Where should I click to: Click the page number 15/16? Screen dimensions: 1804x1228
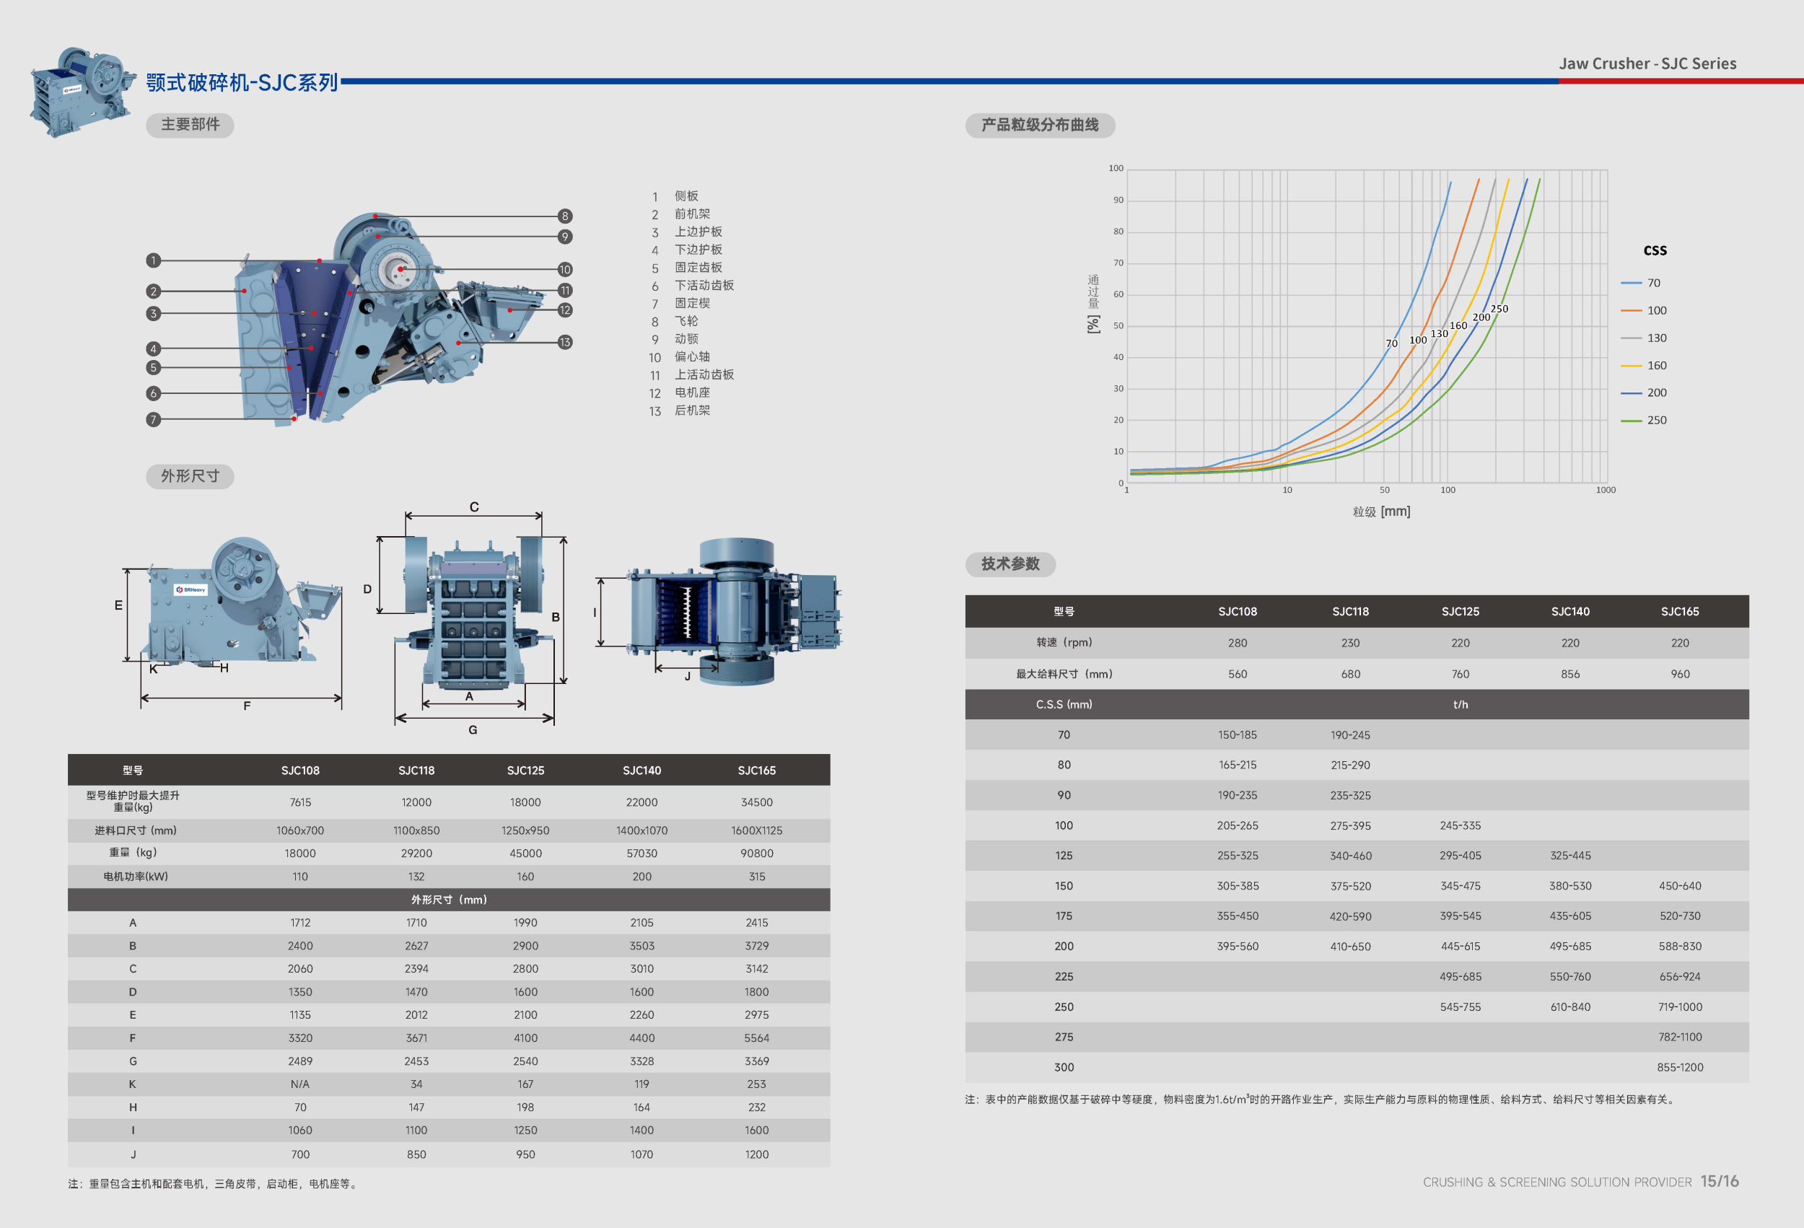click(1720, 1181)
